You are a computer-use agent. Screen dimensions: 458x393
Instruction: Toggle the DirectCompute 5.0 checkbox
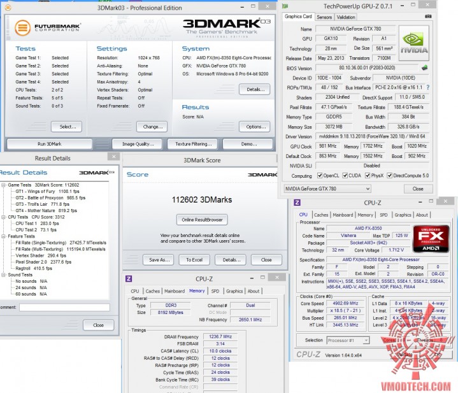(389, 175)
